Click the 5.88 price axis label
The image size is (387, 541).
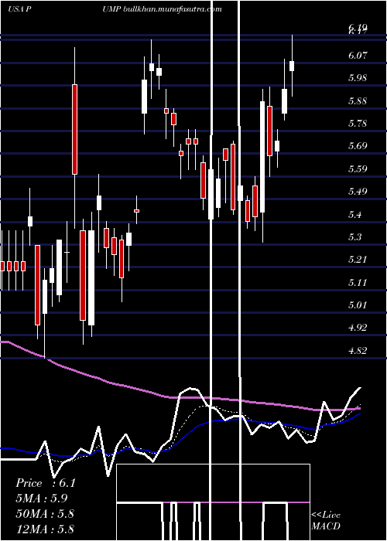[x=358, y=100]
